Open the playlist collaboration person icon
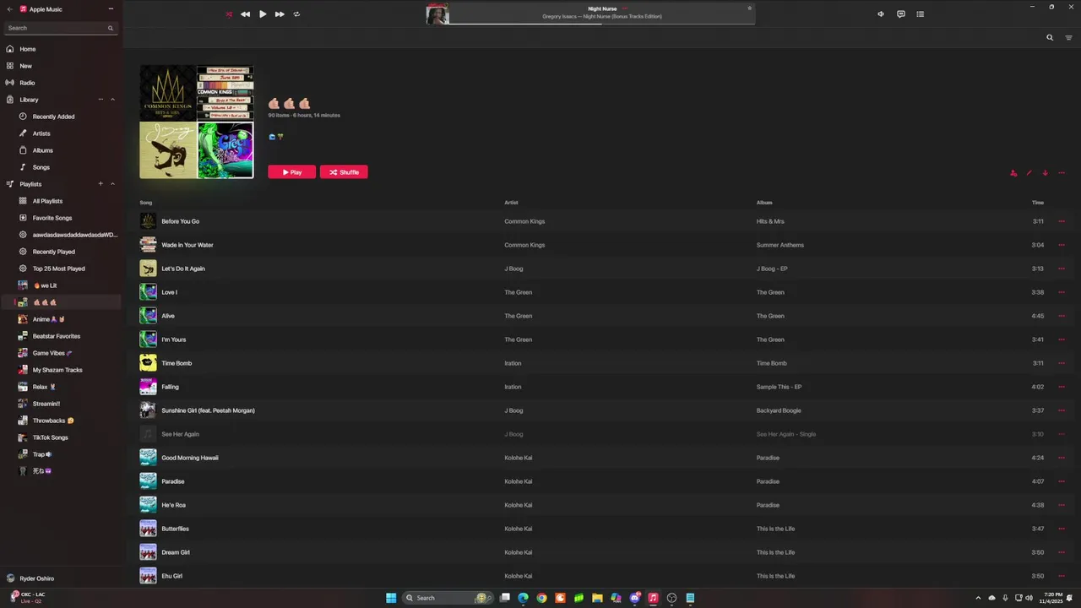This screenshot has width=1081, height=608. pos(1013,173)
